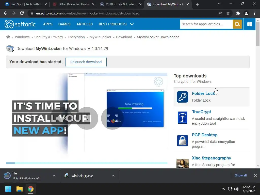
Task: Unmute the video with the speaker button
Action: coord(61,118)
